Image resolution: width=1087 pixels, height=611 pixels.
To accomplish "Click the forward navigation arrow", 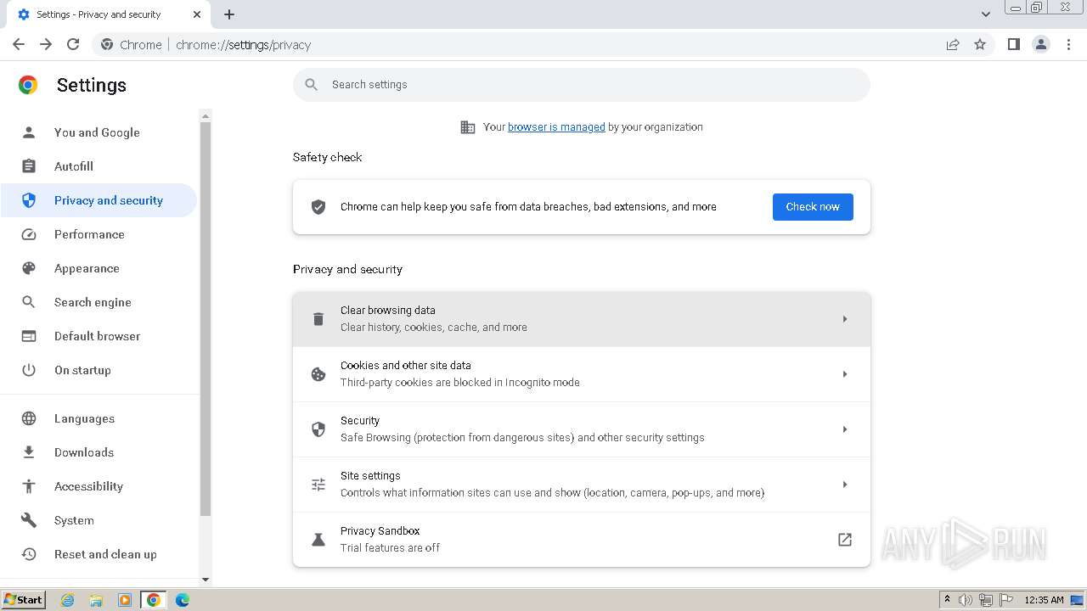I will (x=46, y=44).
